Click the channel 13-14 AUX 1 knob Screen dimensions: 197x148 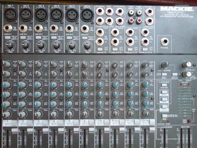click(x=144, y=65)
